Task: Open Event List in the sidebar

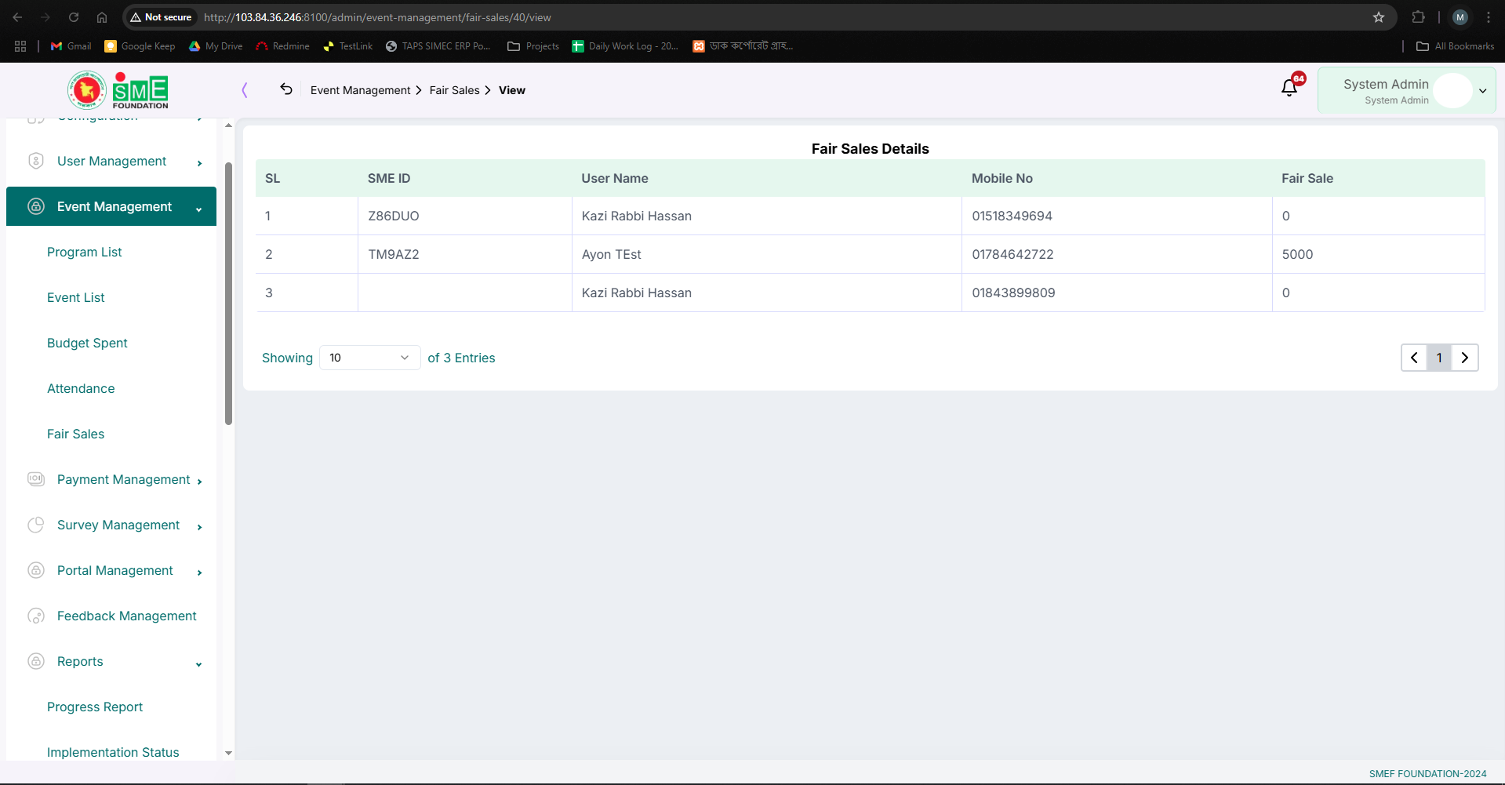Action: tap(76, 297)
